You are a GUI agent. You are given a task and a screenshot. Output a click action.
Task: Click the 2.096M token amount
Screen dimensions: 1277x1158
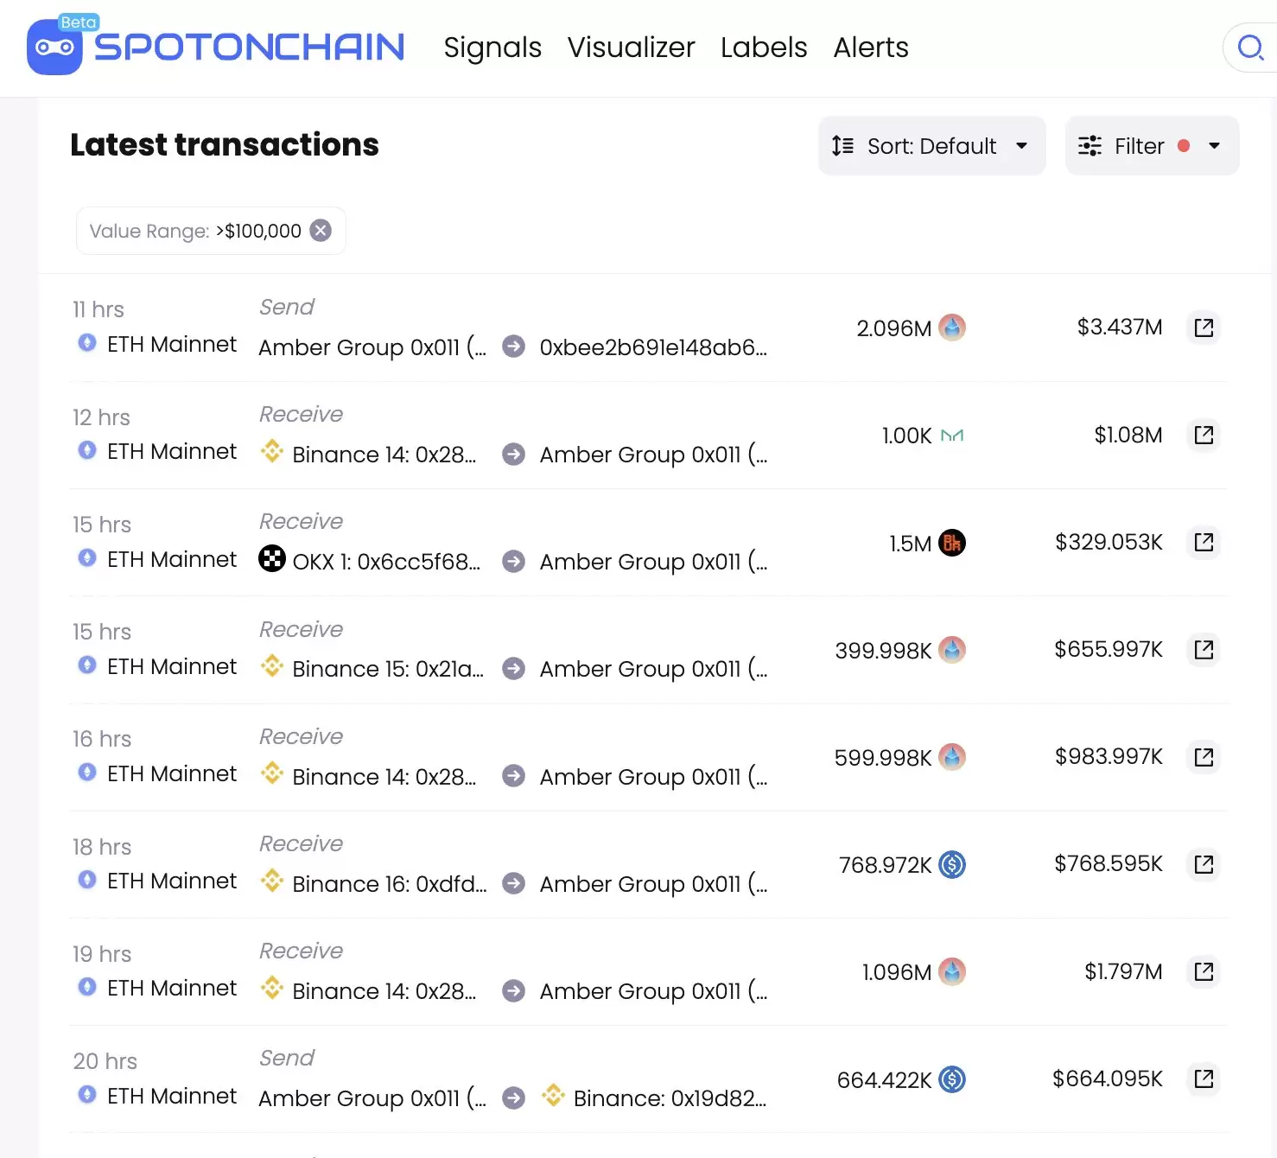pyautogui.click(x=893, y=328)
